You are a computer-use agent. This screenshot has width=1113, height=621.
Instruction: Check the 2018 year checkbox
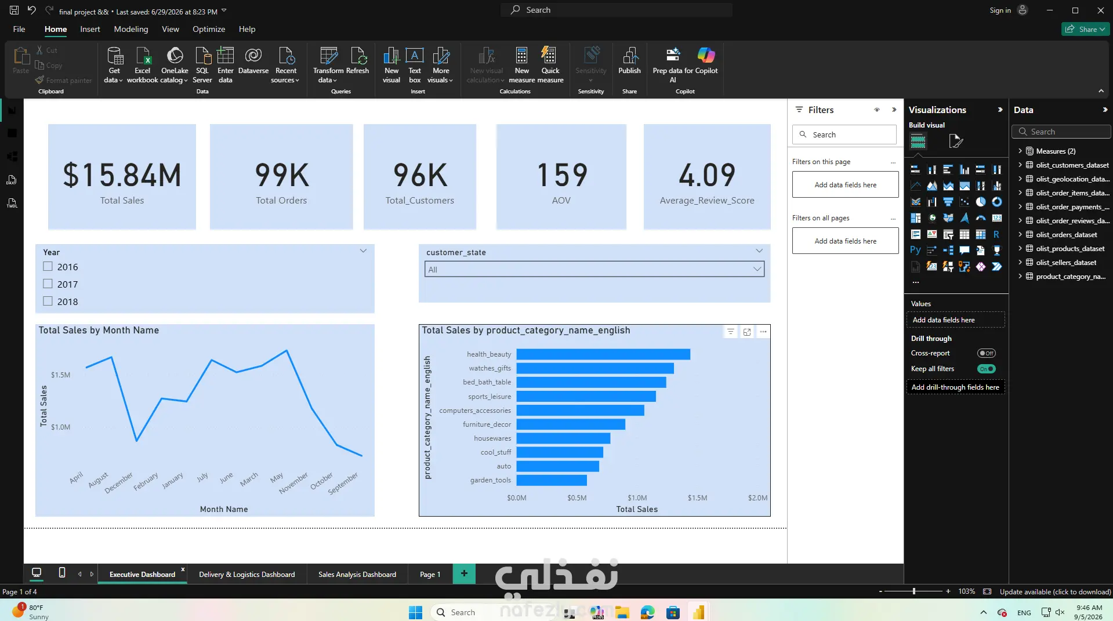point(48,302)
